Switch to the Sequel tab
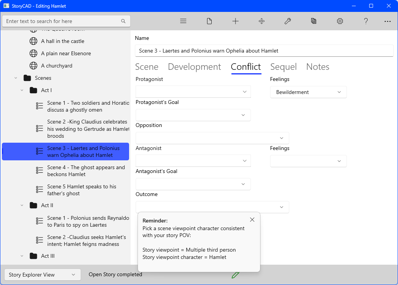 click(283, 67)
